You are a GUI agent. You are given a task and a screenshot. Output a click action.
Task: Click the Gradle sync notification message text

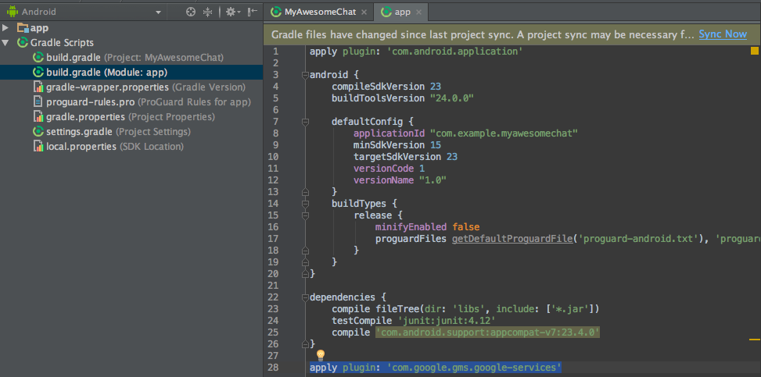[483, 34]
